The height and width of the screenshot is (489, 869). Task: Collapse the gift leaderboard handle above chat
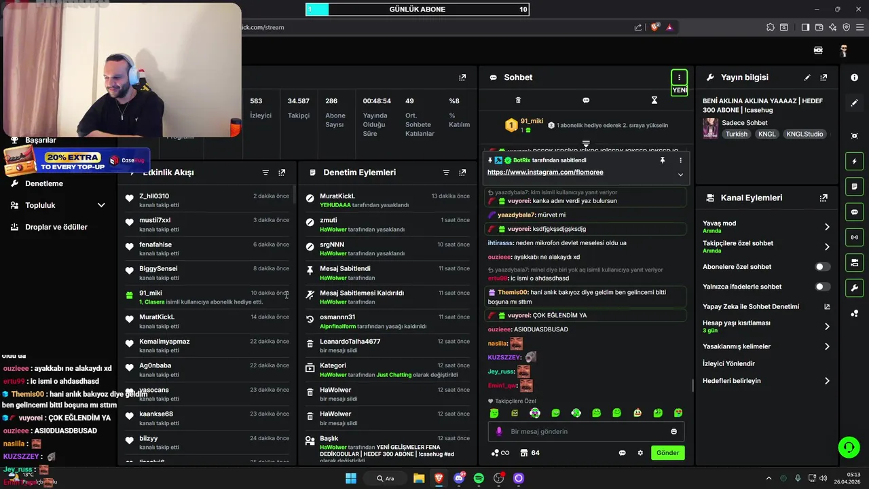click(x=586, y=144)
